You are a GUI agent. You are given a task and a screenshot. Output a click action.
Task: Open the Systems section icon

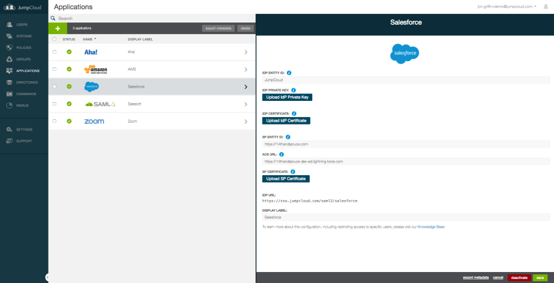pyautogui.click(x=10, y=36)
